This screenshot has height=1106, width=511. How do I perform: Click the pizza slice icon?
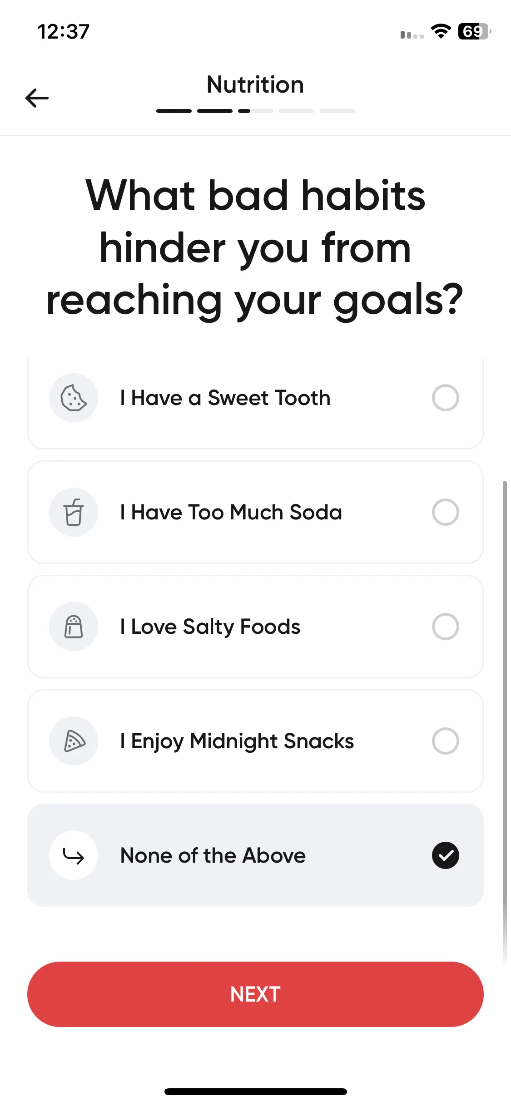click(74, 741)
